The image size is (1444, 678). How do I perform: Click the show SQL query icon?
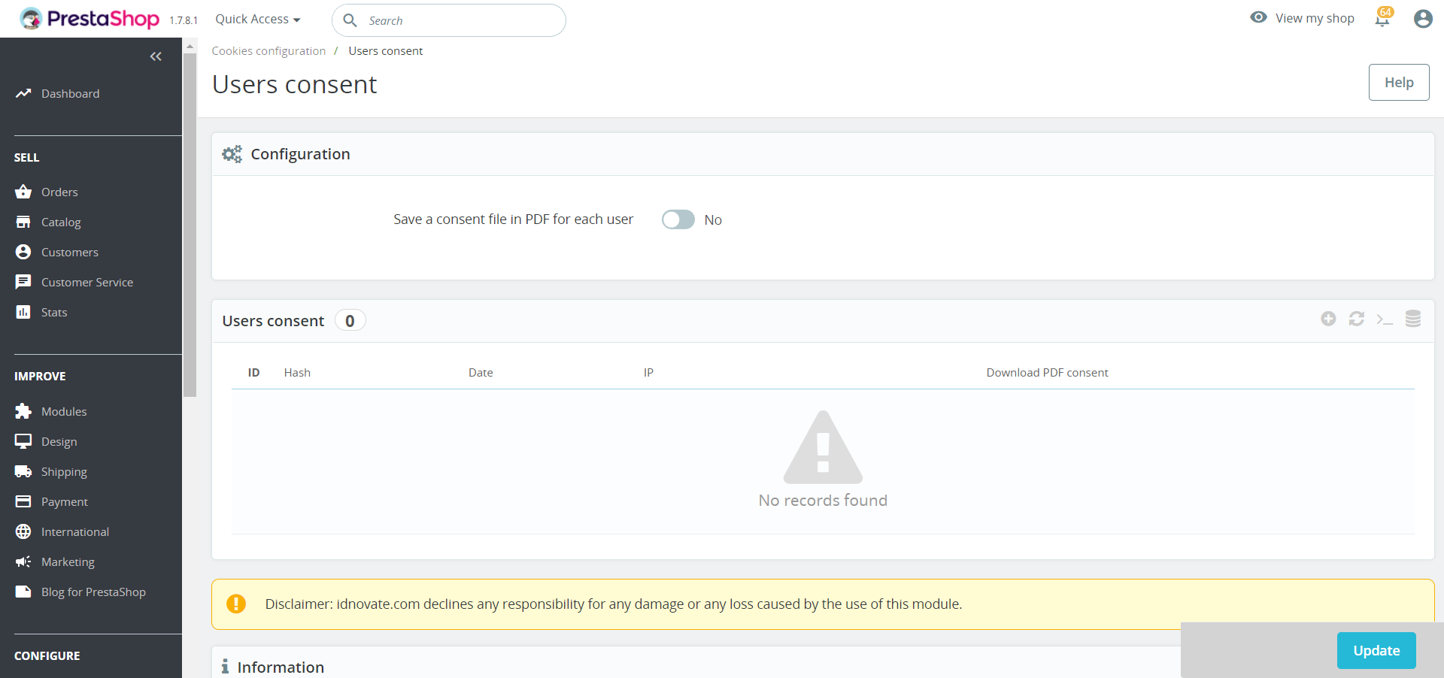1385,319
